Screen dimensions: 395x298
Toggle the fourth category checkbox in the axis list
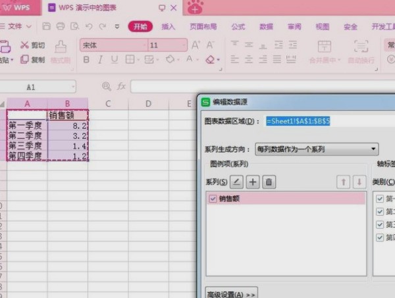pos(380,237)
